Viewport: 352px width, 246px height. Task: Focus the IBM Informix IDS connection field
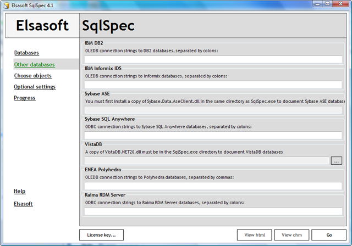[213, 85]
